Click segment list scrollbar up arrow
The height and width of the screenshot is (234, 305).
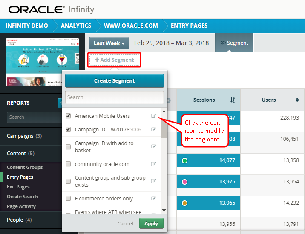pyautogui.click(x=164, y=111)
